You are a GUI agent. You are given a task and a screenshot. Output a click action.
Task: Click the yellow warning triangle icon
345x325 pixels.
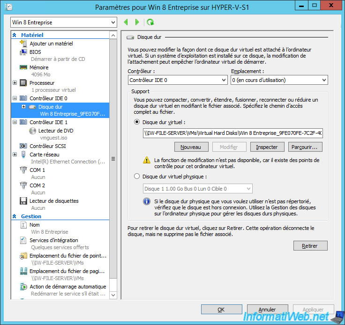click(147, 160)
